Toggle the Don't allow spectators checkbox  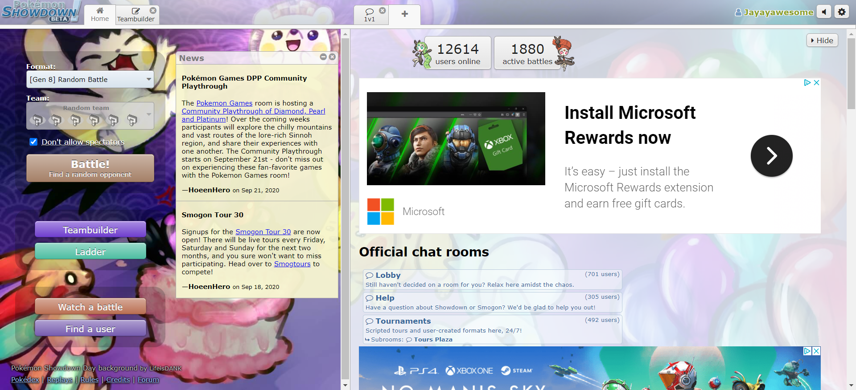click(33, 142)
